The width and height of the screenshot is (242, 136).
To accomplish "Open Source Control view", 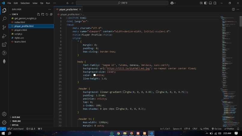I will point(4,27).
